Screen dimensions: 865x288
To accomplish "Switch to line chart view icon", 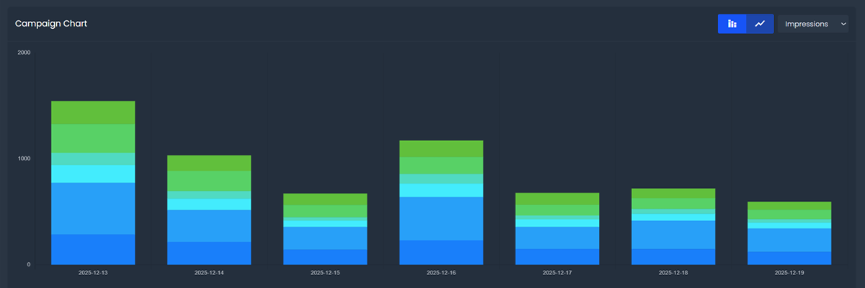I will (760, 24).
